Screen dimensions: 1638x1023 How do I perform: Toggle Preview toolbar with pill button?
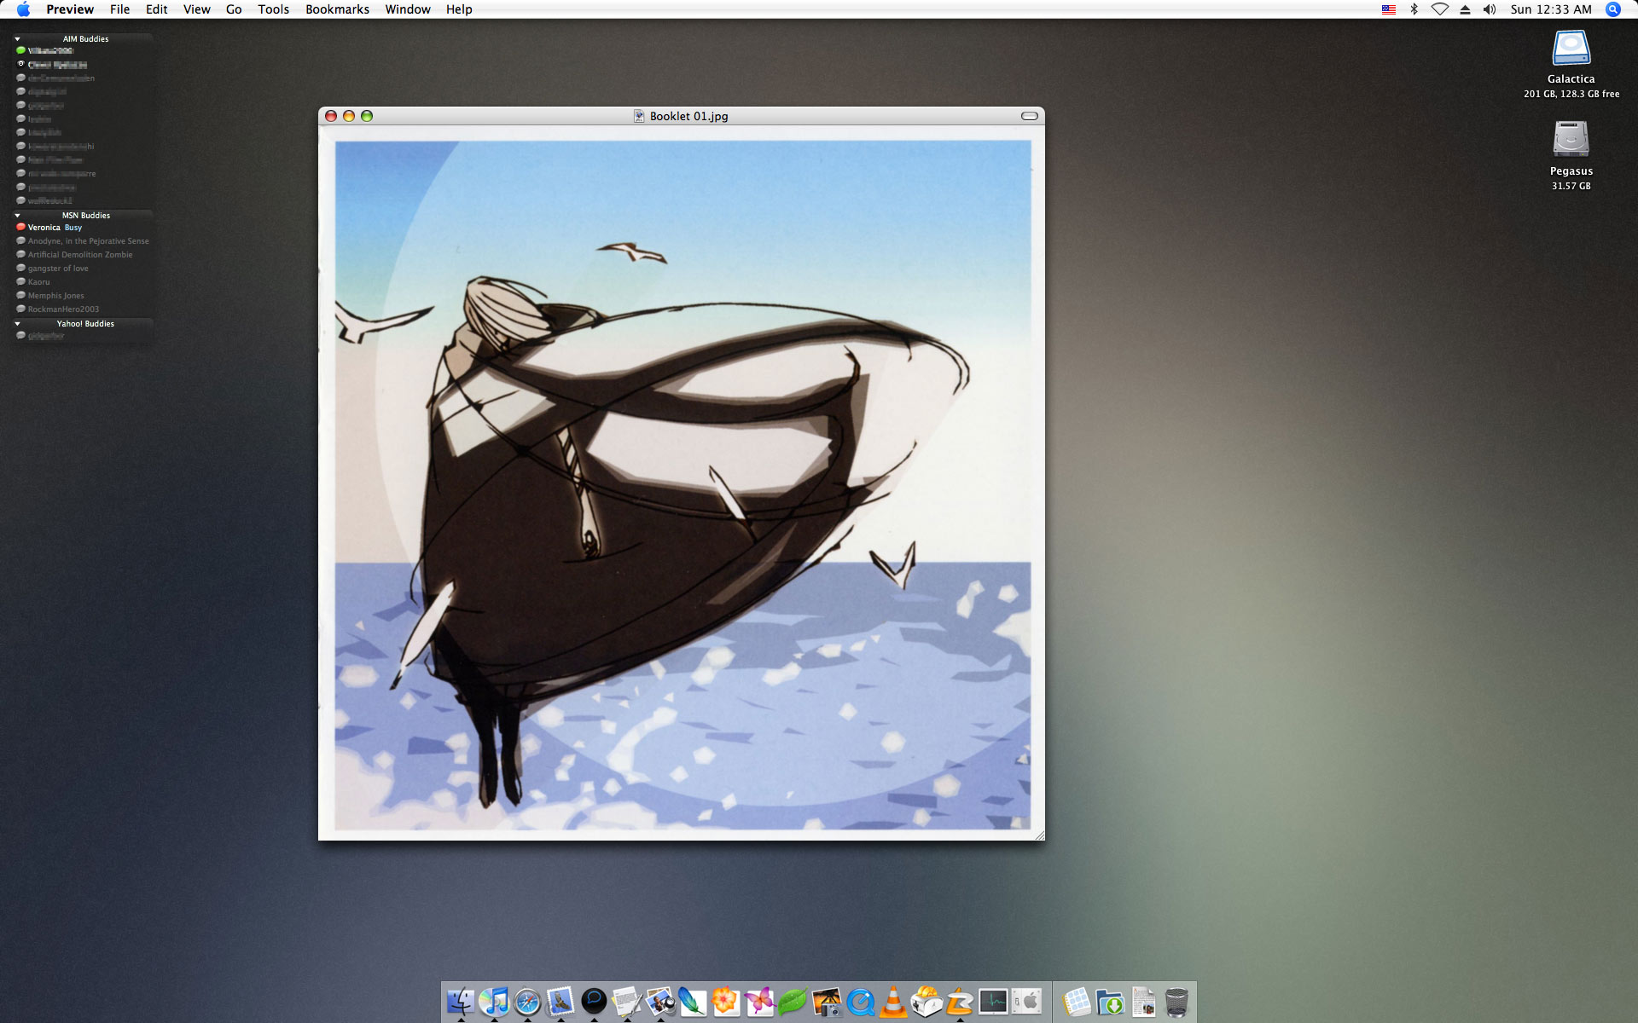tap(1030, 116)
